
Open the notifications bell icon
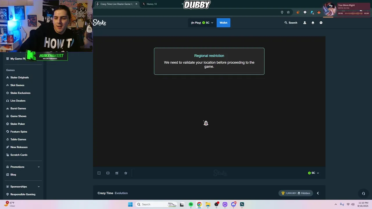313,23
